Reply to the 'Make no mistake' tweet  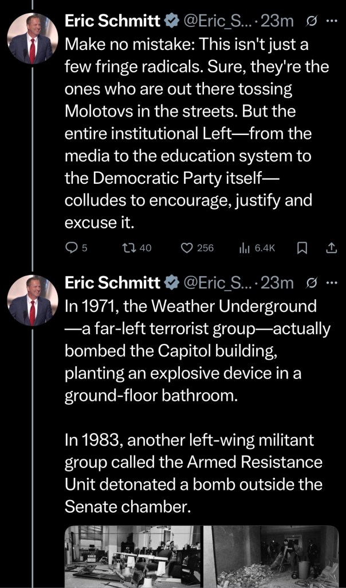[x=72, y=248]
